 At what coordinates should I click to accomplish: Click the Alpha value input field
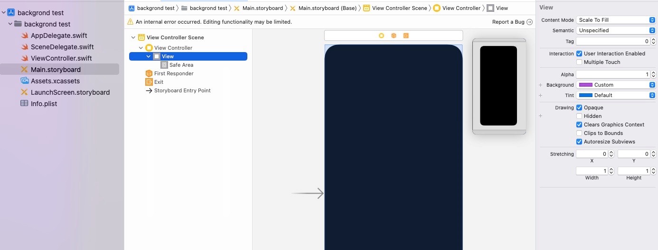coord(612,74)
